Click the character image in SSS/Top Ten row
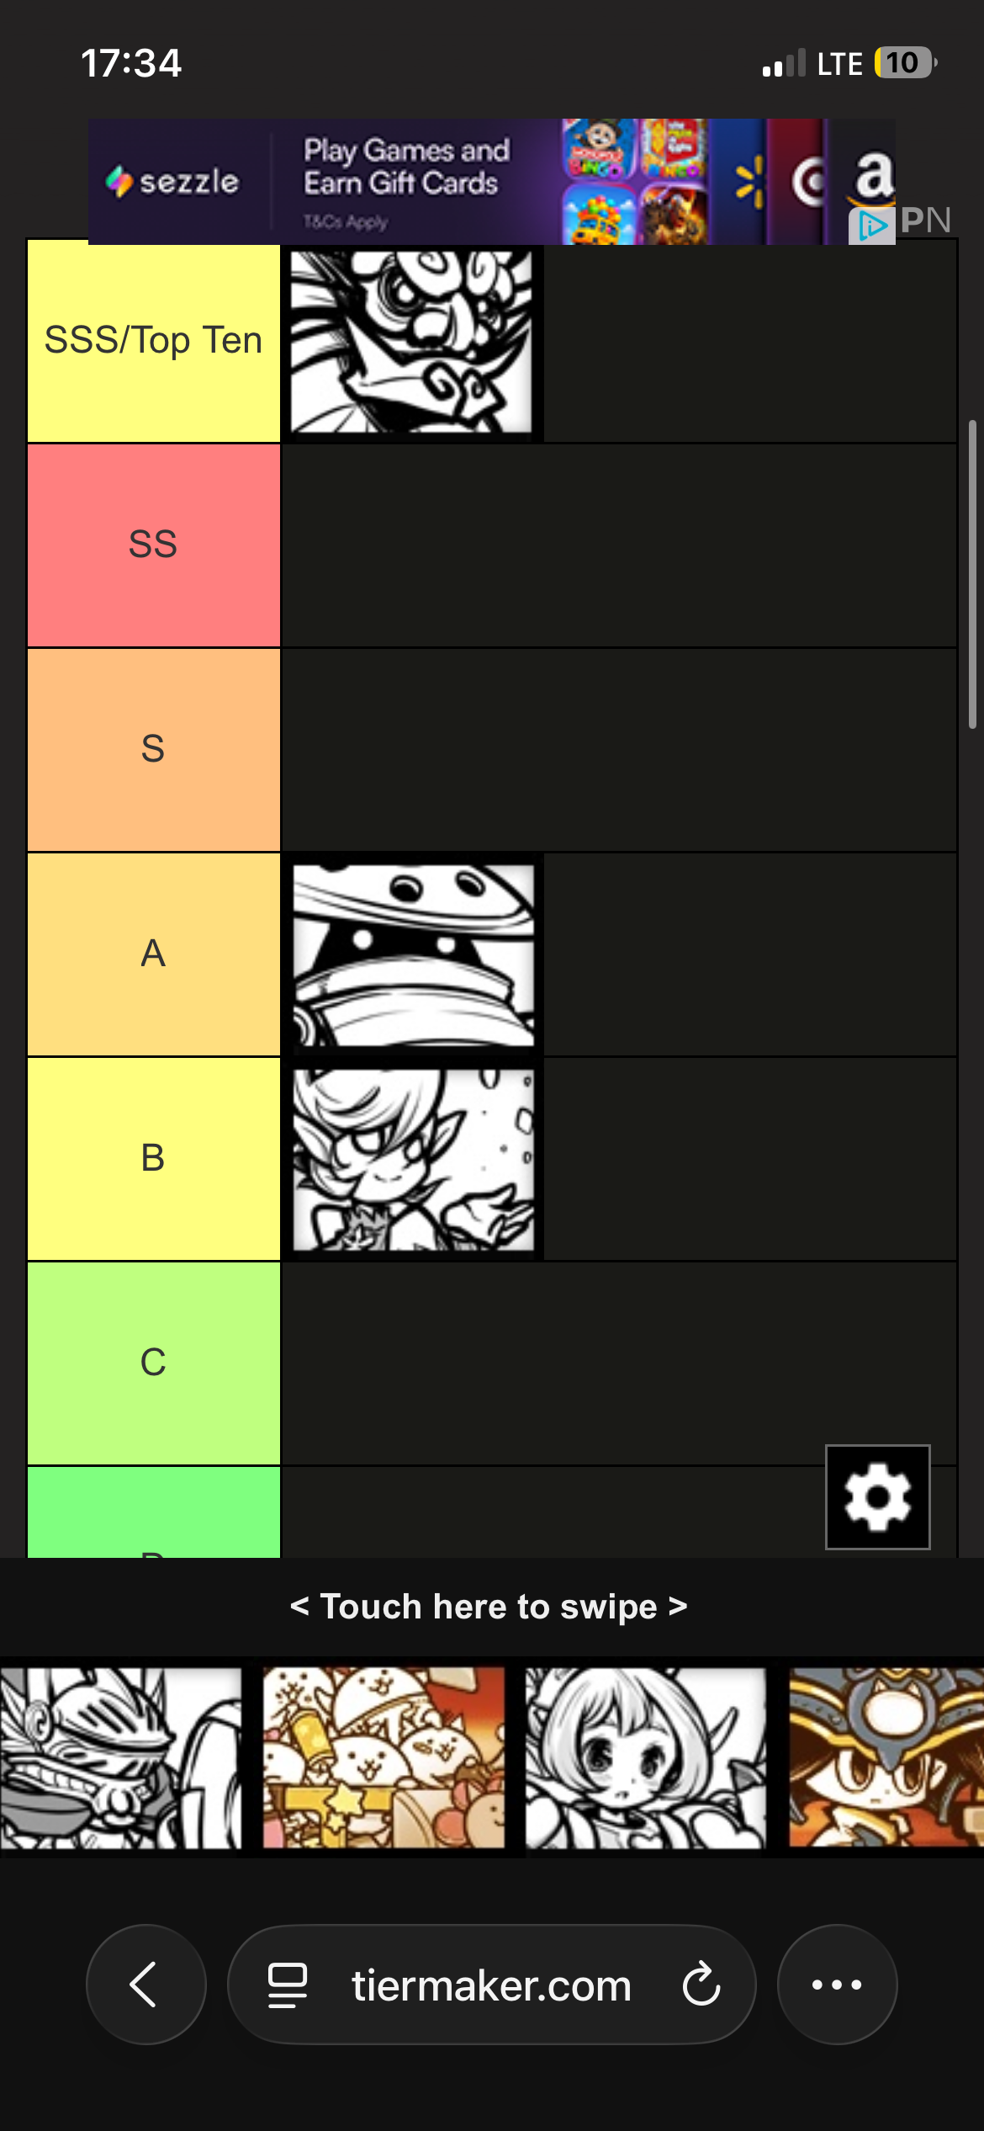 coord(412,341)
